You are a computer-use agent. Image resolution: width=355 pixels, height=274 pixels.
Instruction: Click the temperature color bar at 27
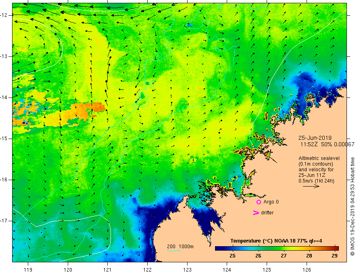pos(284,248)
